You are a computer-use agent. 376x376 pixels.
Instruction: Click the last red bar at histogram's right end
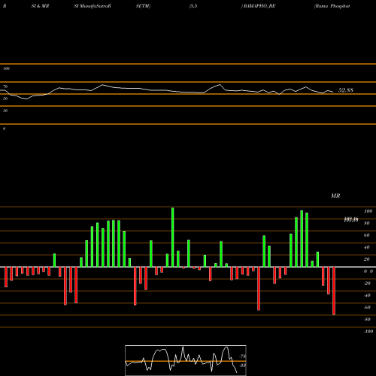point(334,291)
